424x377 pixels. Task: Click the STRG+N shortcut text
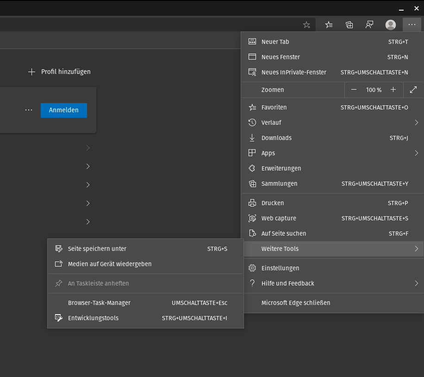click(398, 57)
